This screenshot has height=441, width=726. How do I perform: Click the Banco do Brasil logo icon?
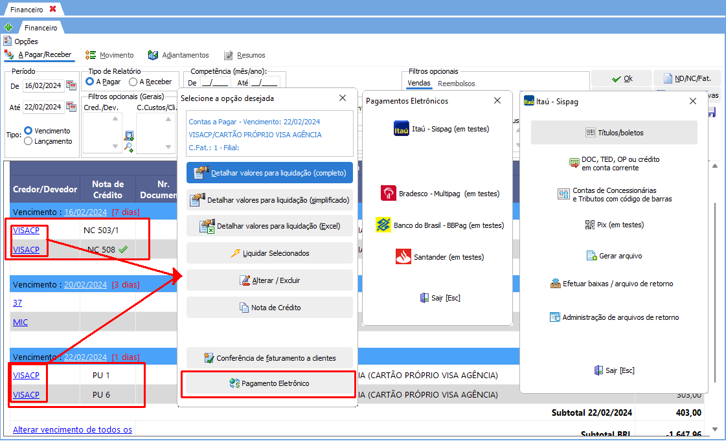coord(383,225)
